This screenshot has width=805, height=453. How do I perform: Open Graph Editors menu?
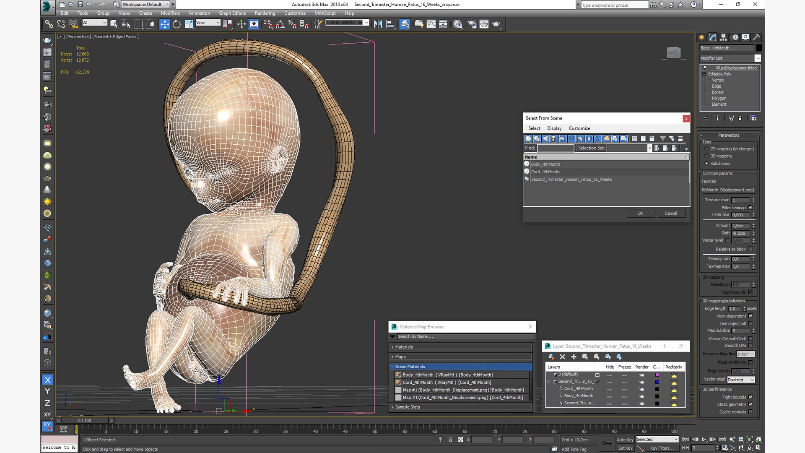click(232, 13)
